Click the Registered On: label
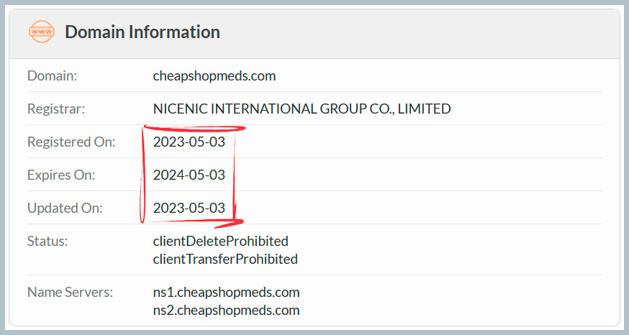This screenshot has height=335, width=629. pos(71,142)
